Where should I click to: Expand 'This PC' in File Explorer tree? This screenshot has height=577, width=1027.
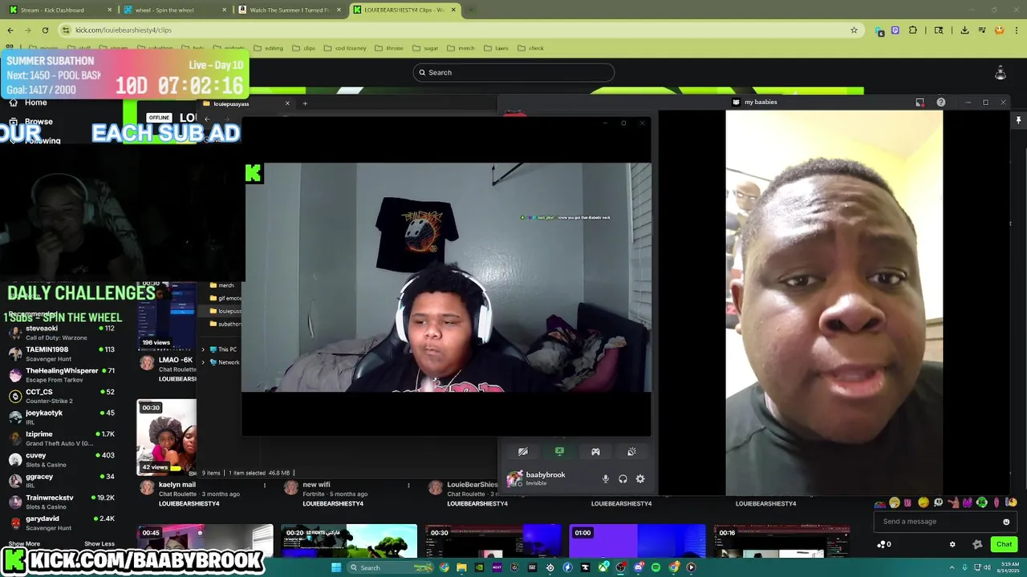[x=203, y=349]
